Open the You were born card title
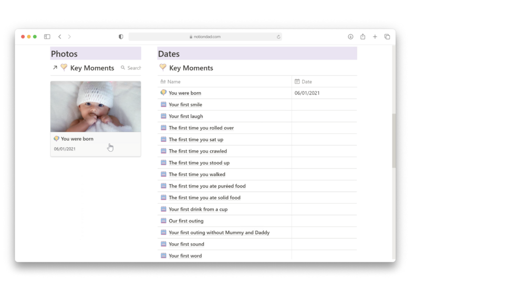Screen dimensions: 528x297 77,139
